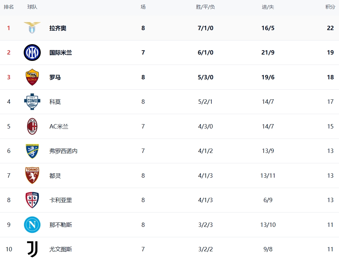Click AC Milan's record 4/3/0

205,126
